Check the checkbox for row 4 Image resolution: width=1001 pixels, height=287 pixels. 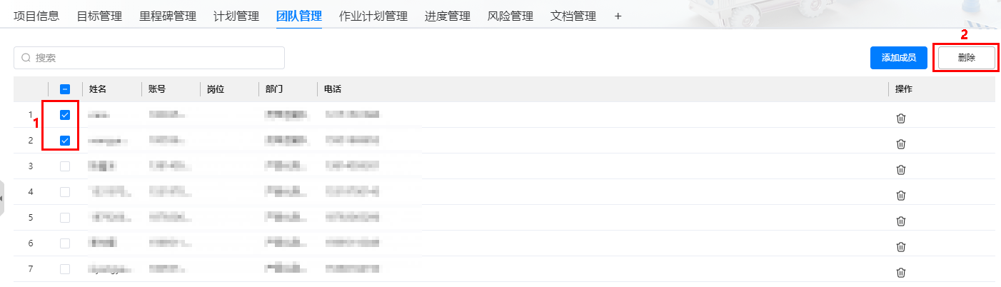[65, 192]
